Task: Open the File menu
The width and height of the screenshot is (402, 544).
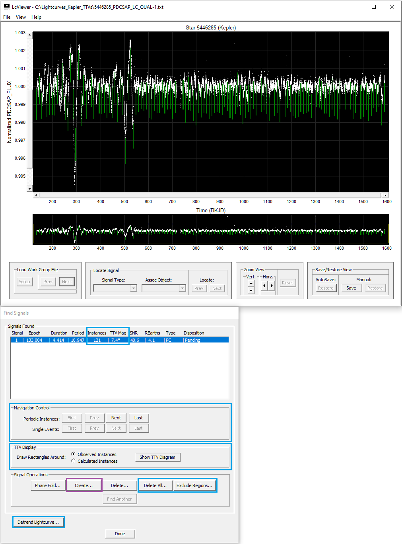Action: click(x=7, y=17)
